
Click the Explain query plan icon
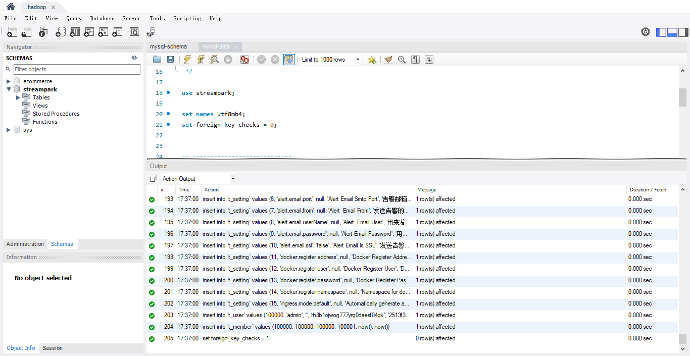point(215,60)
